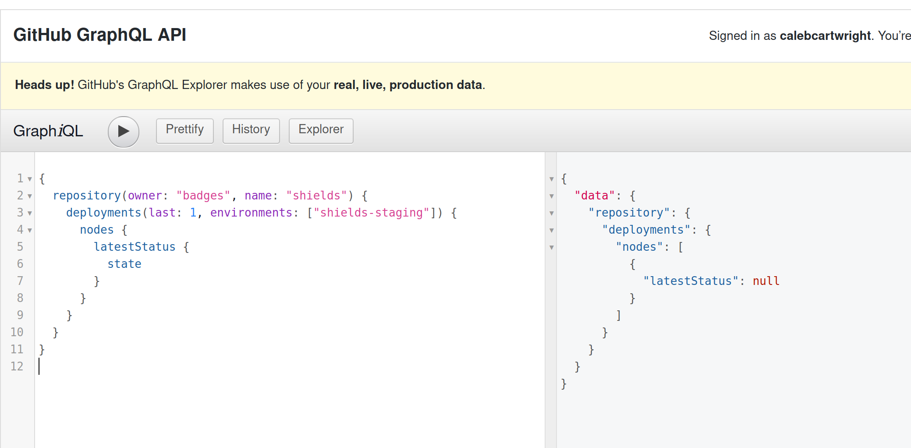Image resolution: width=911 pixels, height=448 pixels.
Task: Collapse the root brace in results pane
Action: click(552, 179)
